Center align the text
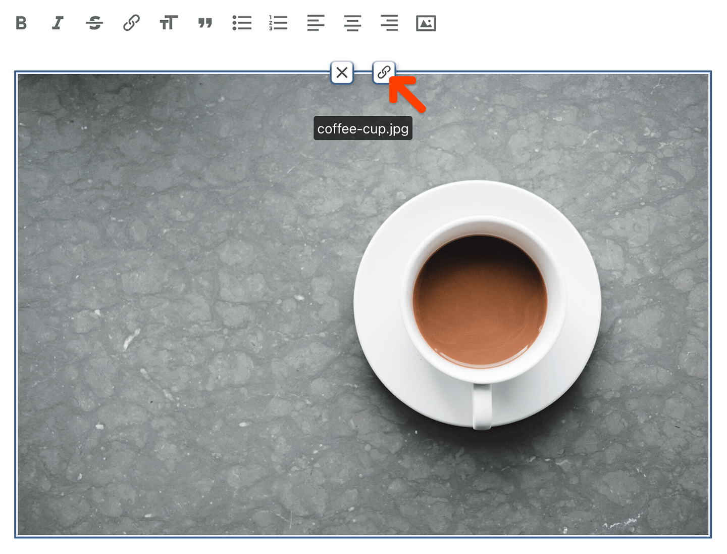Viewport: 727px width, 554px height. click(352, 23)
